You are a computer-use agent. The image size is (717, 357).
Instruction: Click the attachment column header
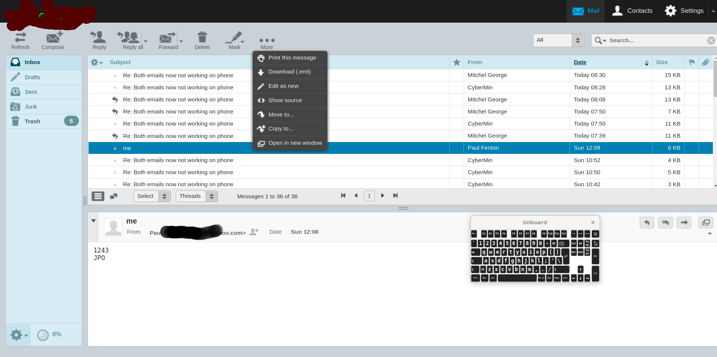pyautogui.click(x=705, y=62)
